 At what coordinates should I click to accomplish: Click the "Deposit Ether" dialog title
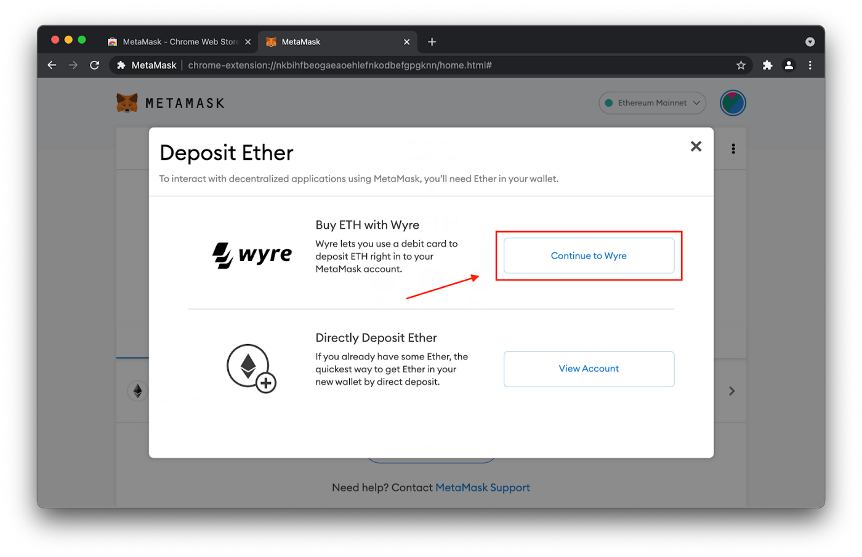click(x=227, y=153)
